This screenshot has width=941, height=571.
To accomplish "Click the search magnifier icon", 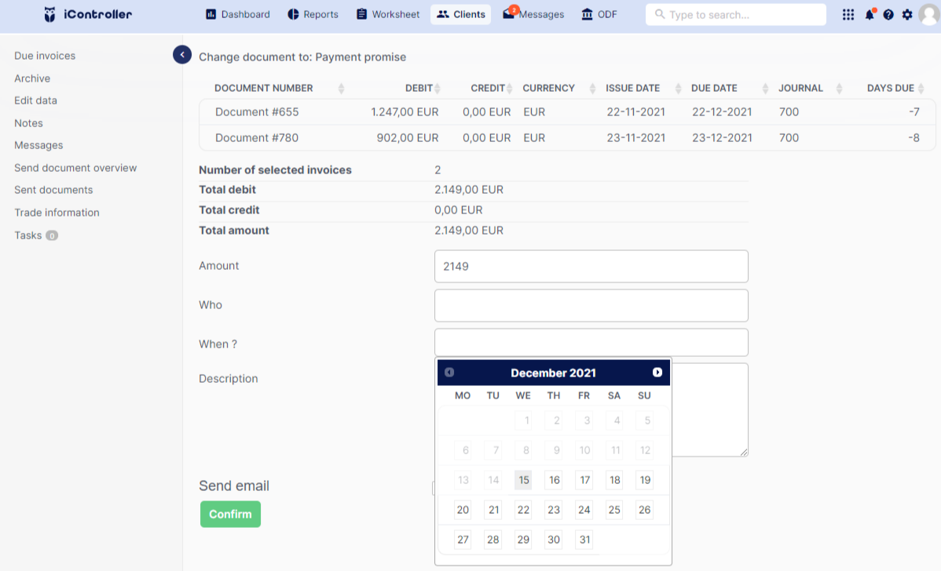I will pyautogui.click(x=660, y=14).
